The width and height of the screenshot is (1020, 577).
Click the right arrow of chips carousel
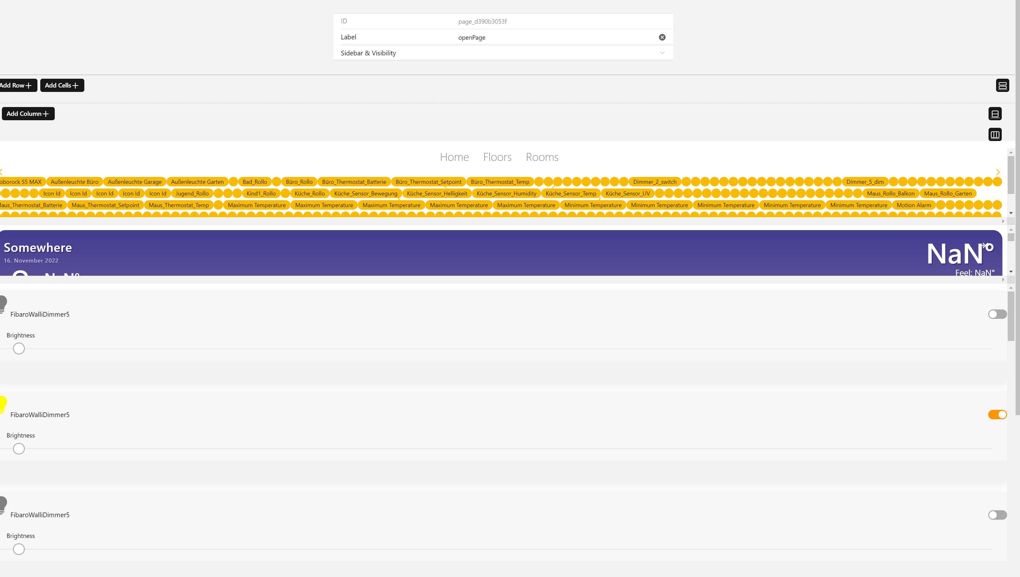click(998, 172)
